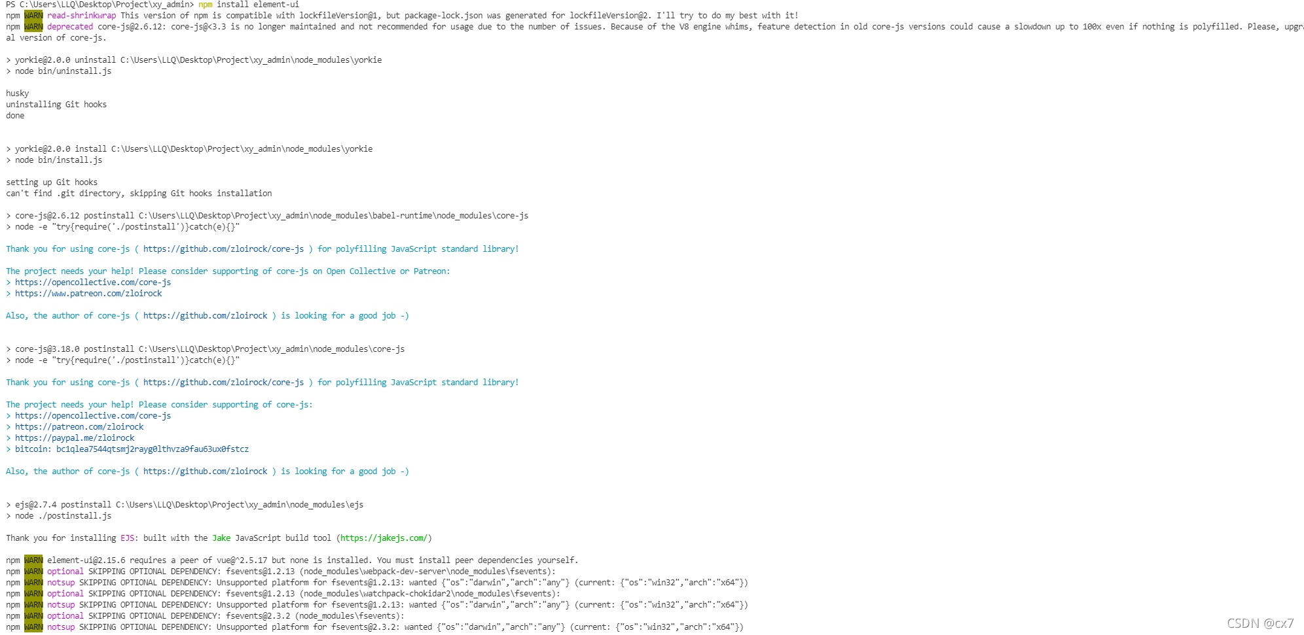Screen dimensions: 1304x635
Task: Click the first WARN badge at top
Action: (33, 16)
